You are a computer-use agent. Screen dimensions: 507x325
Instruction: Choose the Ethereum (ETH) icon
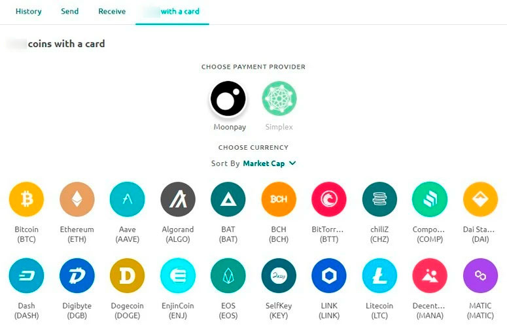click(x=77, y=199)
